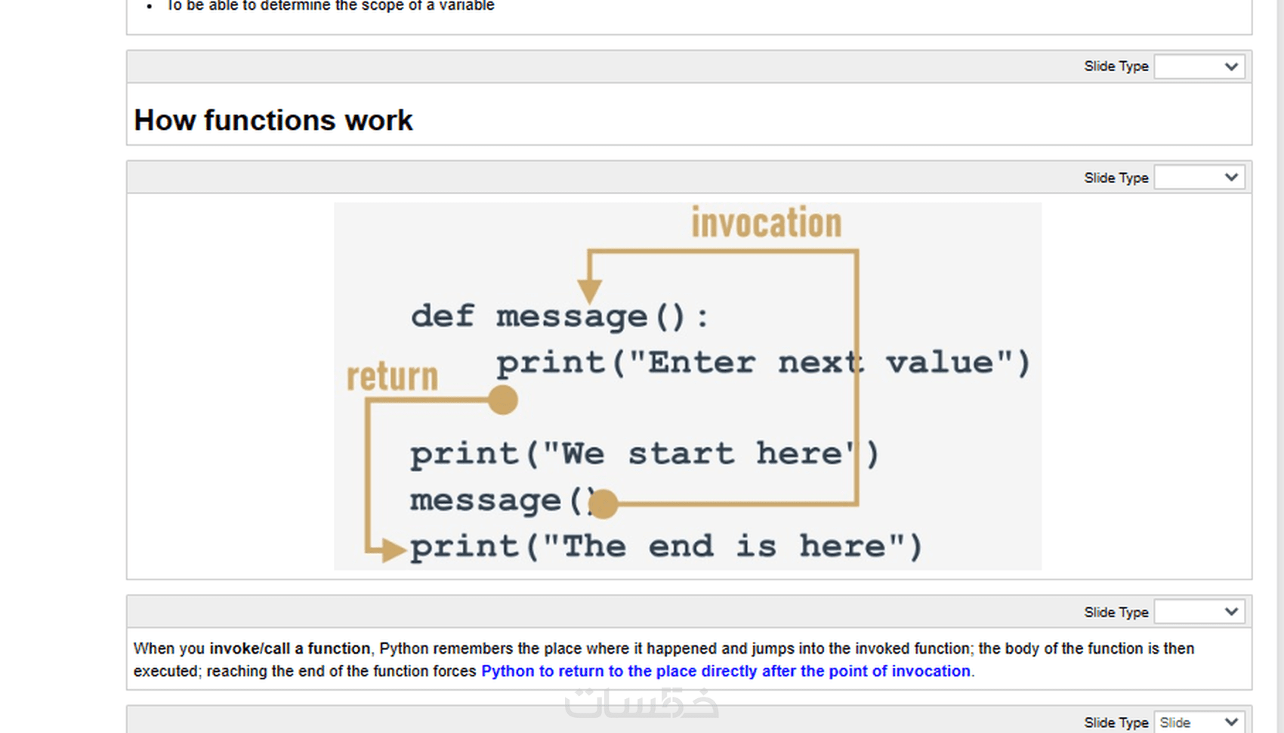Image resolution: width=1284 pixels, height=733 pixels.
Task: Click the "return" label in the diagram
Action: tap(392, 376)
